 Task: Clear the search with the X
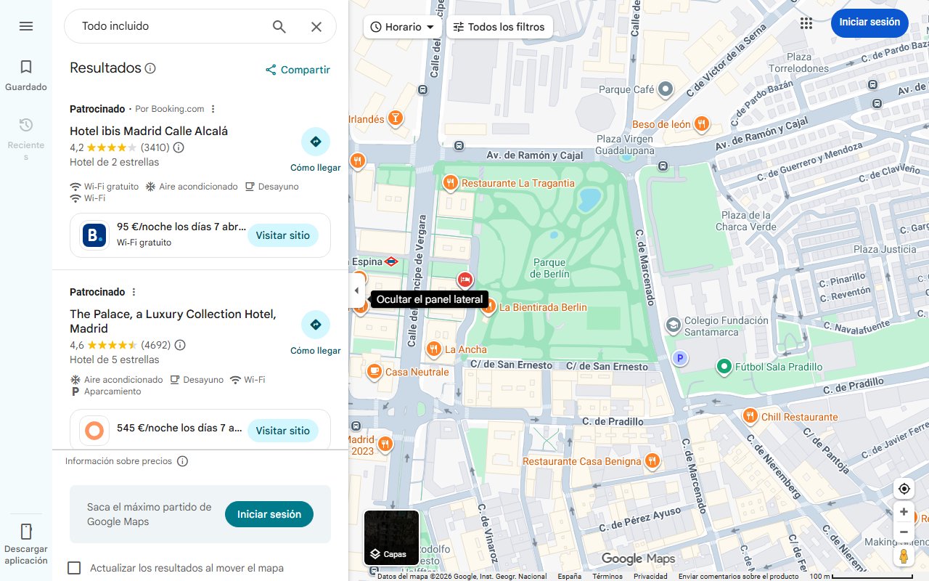click(316, 26)
